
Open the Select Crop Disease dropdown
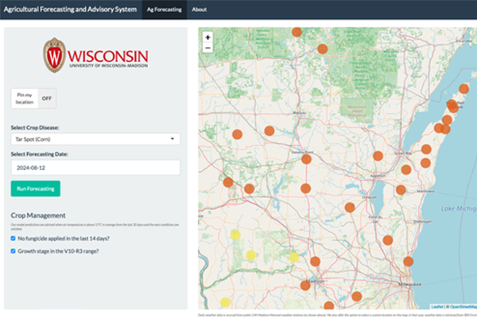[95, 139]
